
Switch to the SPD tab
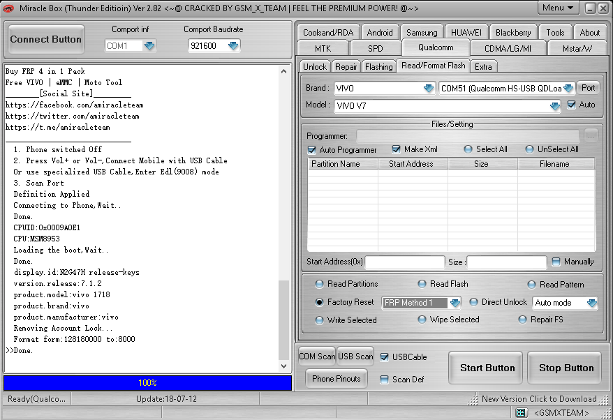coord(376,48)
